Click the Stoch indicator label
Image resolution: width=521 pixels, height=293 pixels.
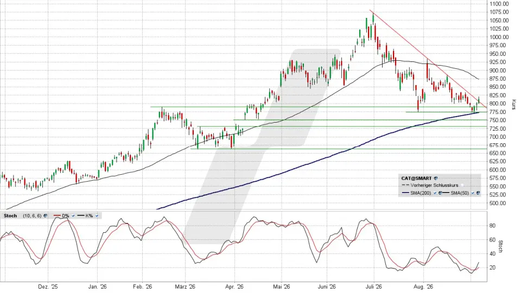[10, 215]
